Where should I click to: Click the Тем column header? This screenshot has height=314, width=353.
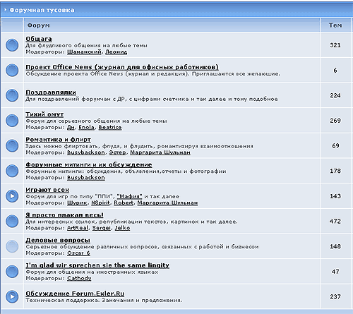click(x=335, y=25)
